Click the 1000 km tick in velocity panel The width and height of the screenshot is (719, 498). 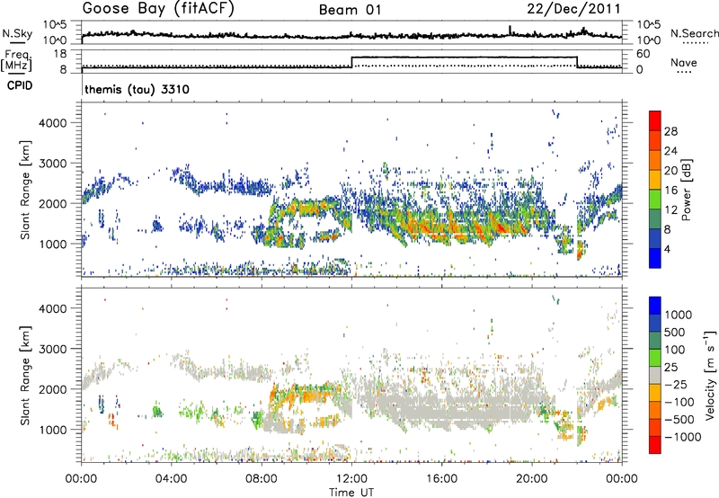tap(52, 430)
